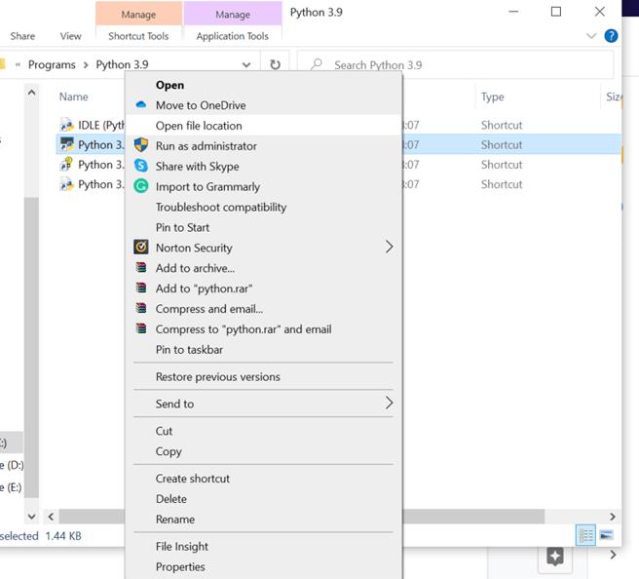The height and width of the screenshot is (579, 639).
Task: Select Add to archive... entry
Action: point(195,268)
